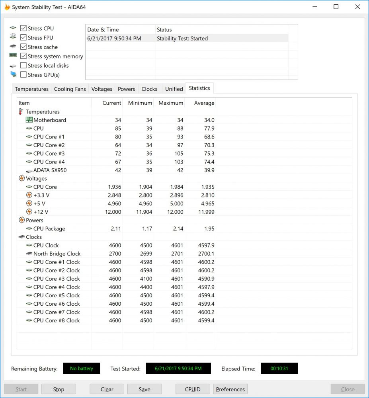
Task: Click the CPU Clock row icon
Action: [x=29, y=245]
